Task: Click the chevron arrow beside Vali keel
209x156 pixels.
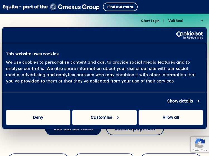Action: (x=202, y=21)
